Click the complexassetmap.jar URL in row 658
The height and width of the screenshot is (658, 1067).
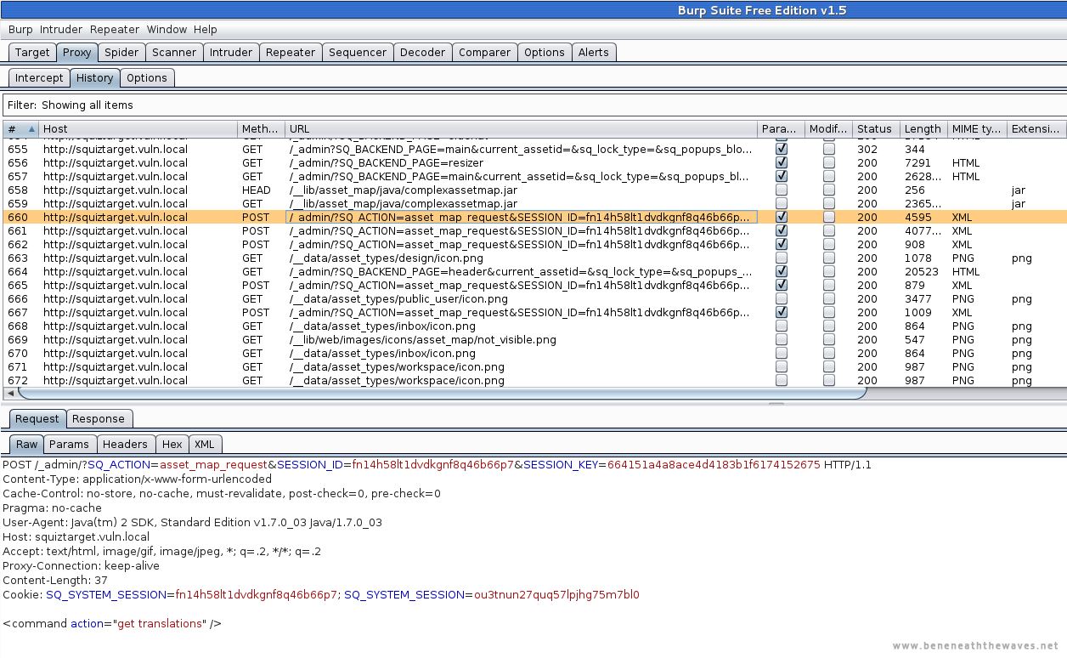tap(404, 190)
